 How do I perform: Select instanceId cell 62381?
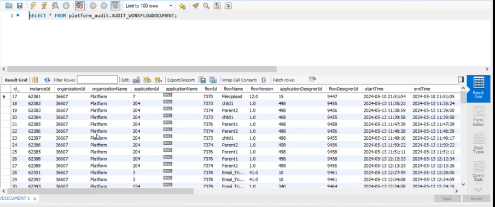tap(40, 97)
